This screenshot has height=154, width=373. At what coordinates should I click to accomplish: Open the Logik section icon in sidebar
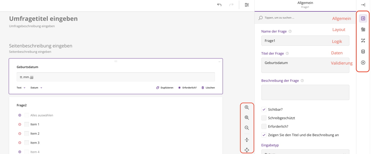(x=363, y=41)
